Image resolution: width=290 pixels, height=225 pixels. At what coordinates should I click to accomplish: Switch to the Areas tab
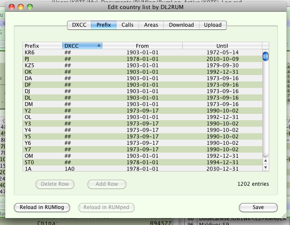tap(151, 25)
